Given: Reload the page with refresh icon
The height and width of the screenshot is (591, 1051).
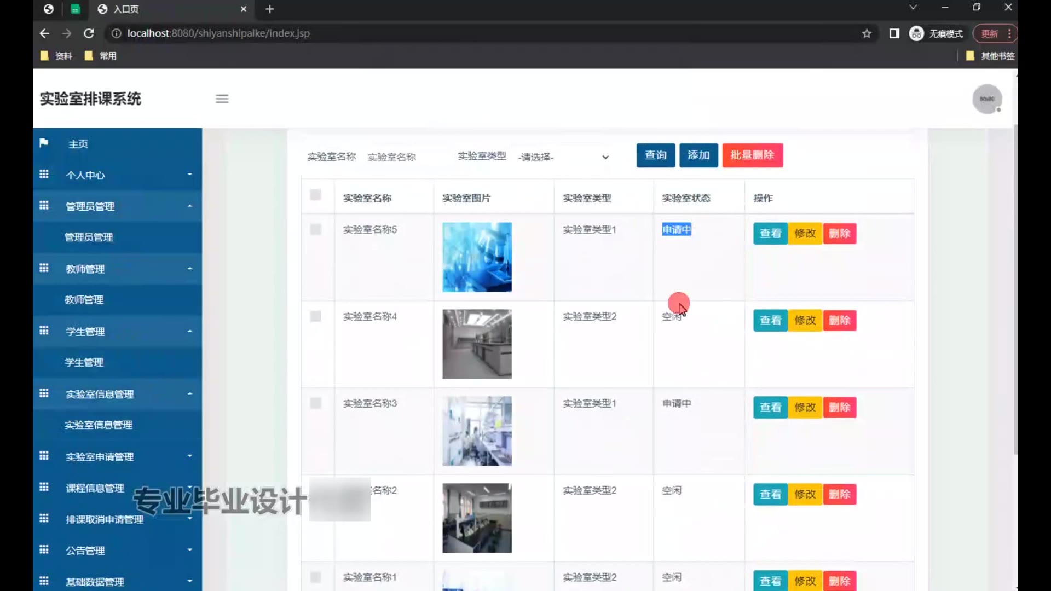Looking at the screenshot, I should tap(89, 33).
